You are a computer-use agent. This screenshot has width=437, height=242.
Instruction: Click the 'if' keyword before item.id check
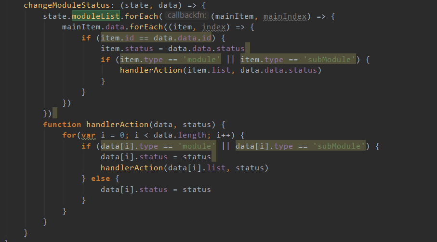pyautogui.click(x=86, y=38)
